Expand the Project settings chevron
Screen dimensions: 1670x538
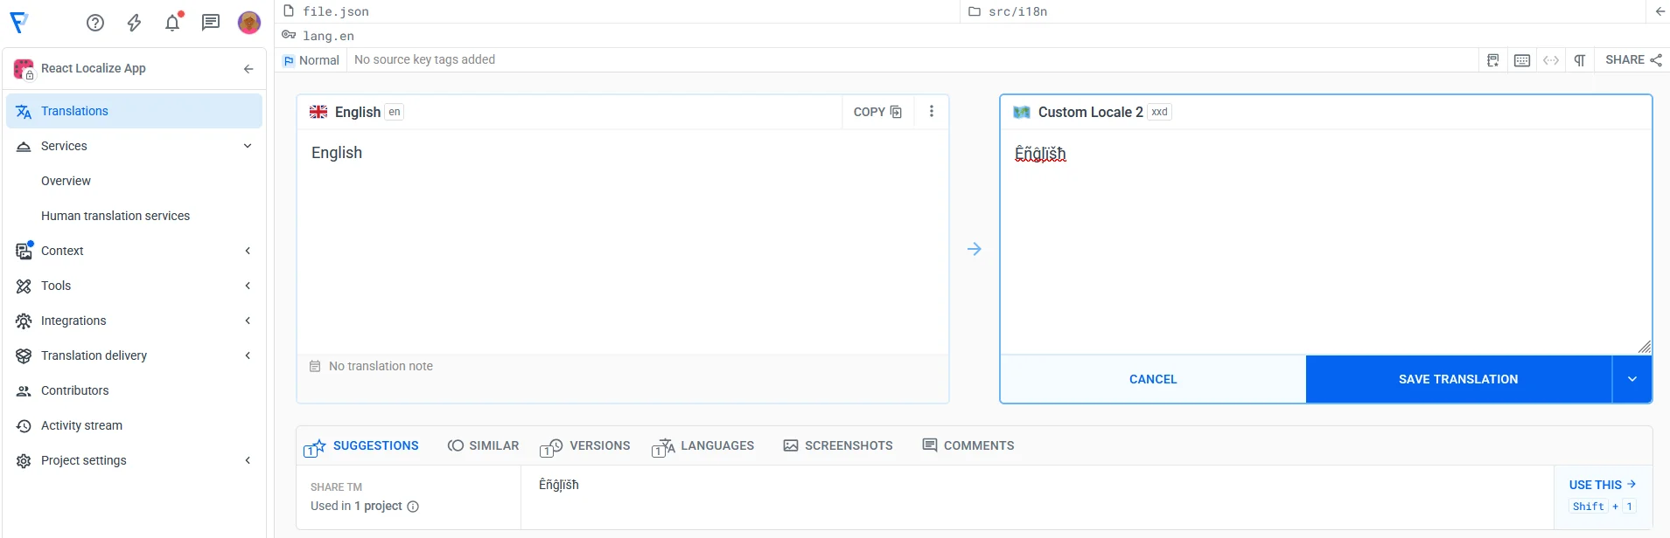248,460
